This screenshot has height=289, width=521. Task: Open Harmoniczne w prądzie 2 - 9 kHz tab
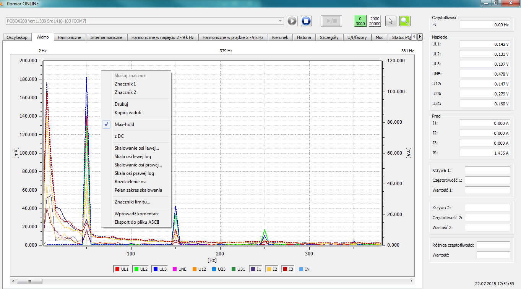click(233, 37)
